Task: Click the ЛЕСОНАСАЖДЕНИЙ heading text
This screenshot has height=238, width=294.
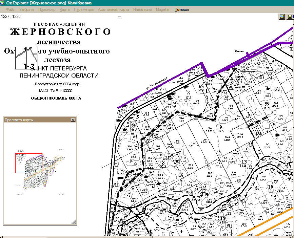Action: tap(59, 24)
